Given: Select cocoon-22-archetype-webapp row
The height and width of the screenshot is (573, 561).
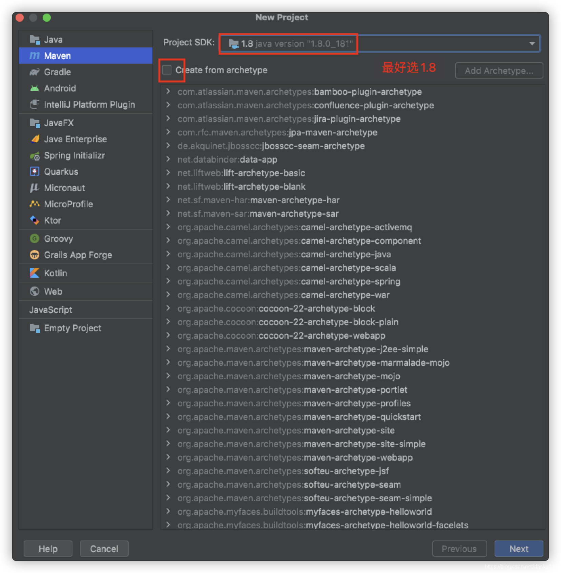Looking at the screenshot, I should pyautogui.click(x=352, y=336).
